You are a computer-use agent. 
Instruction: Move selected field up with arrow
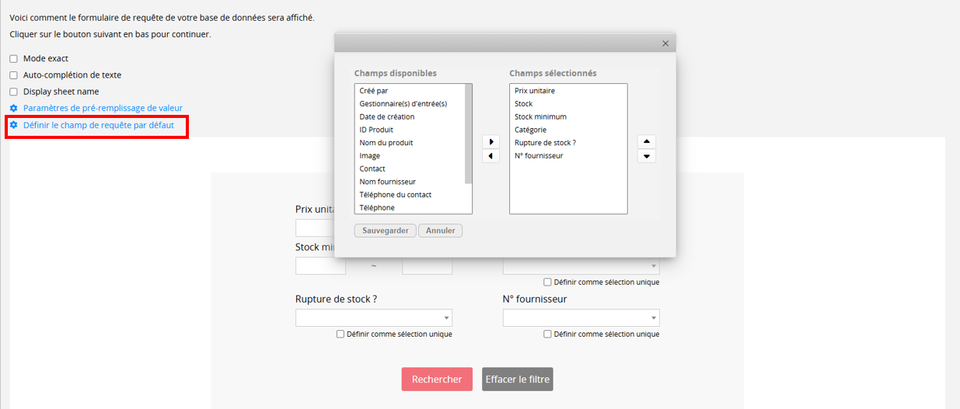coord(647,142)
